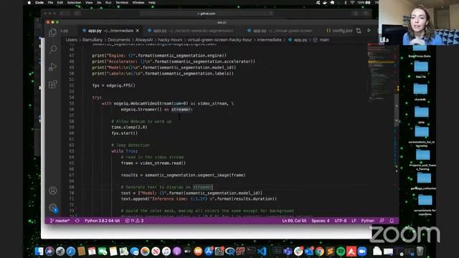Click the 'AlwaysAI' breadcrumb segment
This screenshot has height=258, width=459.
pyautogui.click(x=144, y=40)
